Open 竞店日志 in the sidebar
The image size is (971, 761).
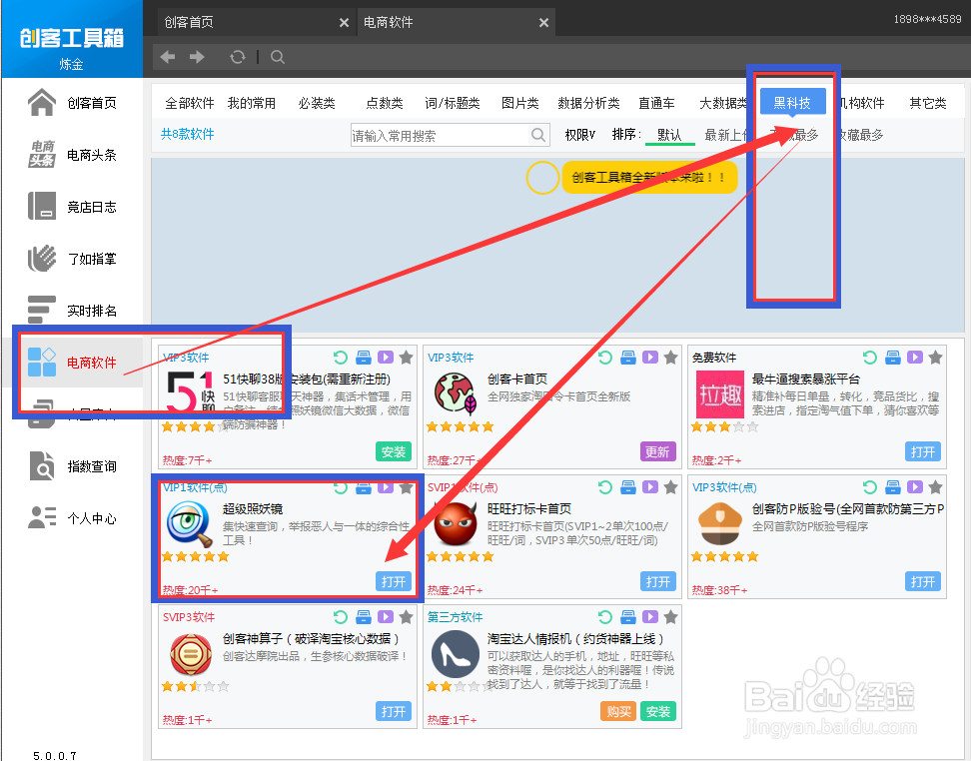(72, 207)
